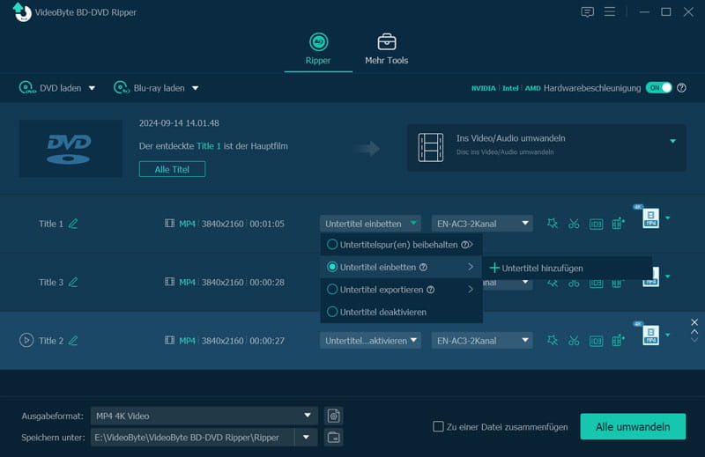Click the Alle umwandeln button
Viewport: 705px width, 457px height.
[633, 426]
